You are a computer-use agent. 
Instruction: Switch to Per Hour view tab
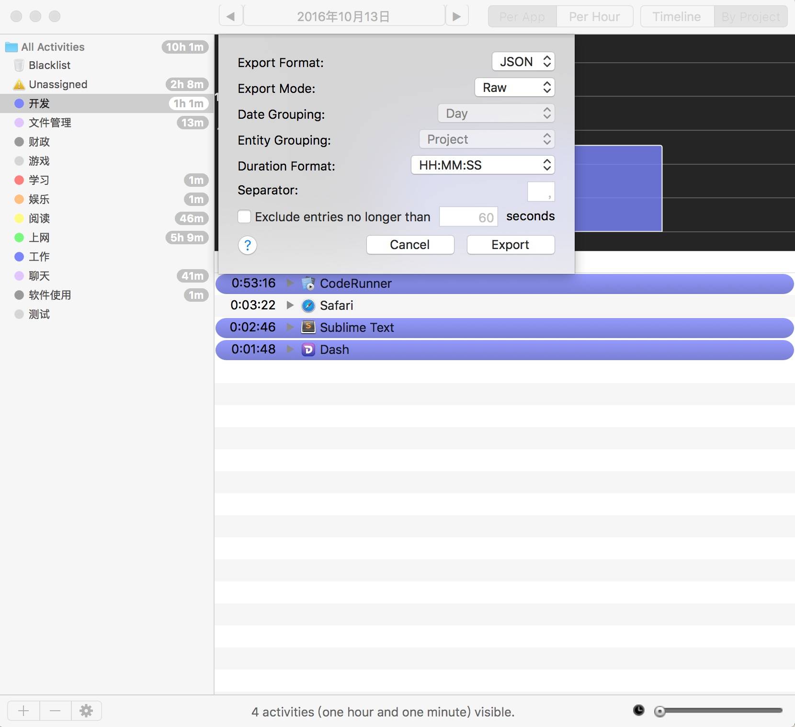[x=594, y=17]
